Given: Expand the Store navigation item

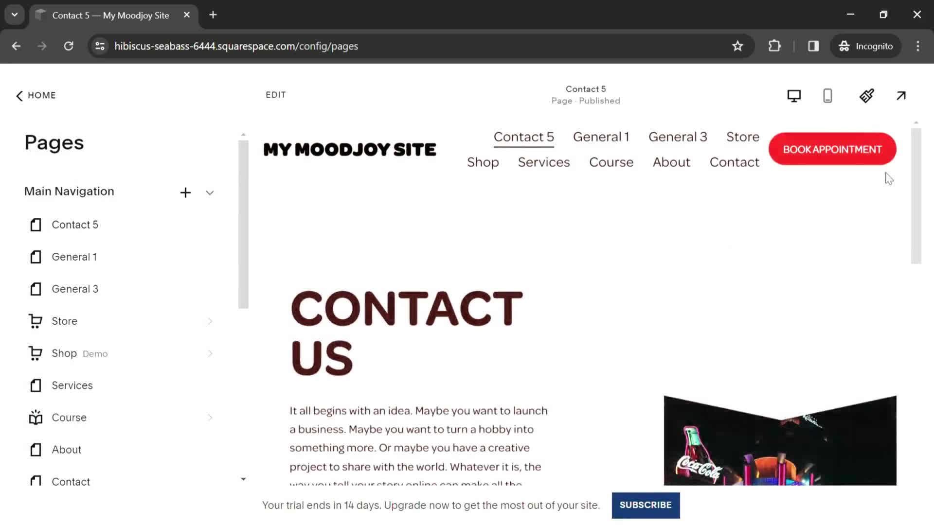Looking at the screenshot, I should point(209,321).
